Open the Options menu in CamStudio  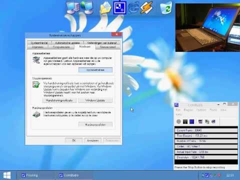[x=201, y=110]
